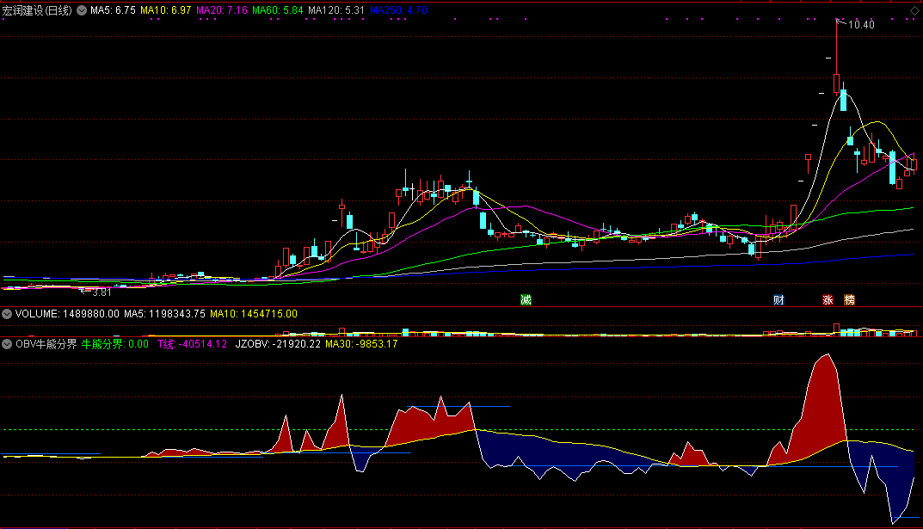Click the green MA60: 5.84 label

(x=278, y=10)
